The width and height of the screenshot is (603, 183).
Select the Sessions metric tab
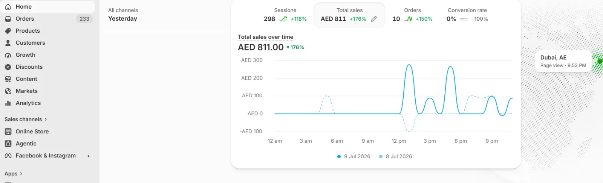pos(285,15)
